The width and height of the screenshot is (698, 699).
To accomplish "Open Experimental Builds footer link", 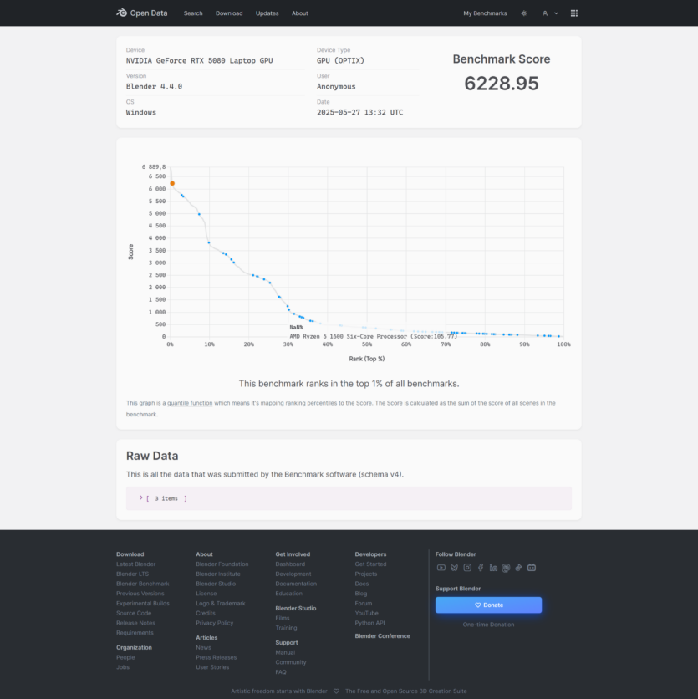I will click(x=143, y=603).
